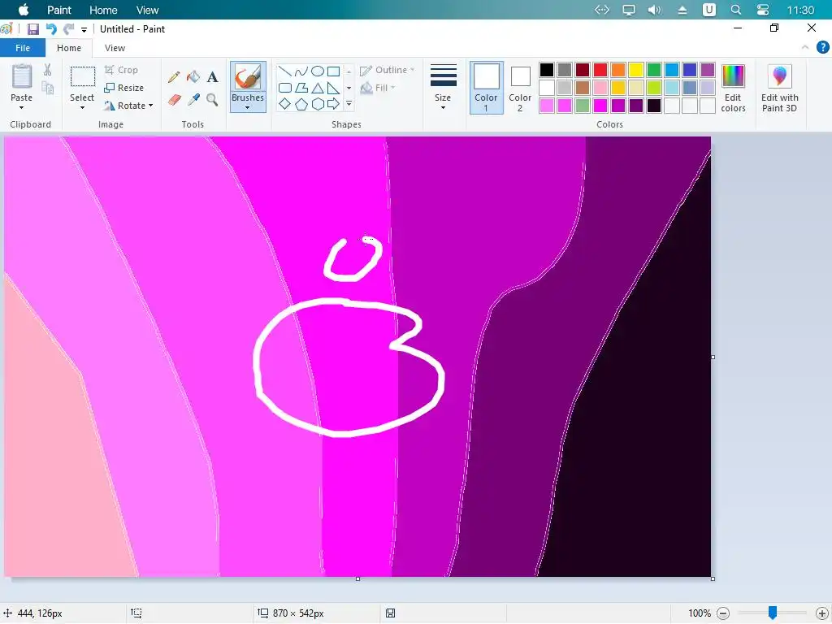Open the Brushes dropdown arrow
The width and height of the screenshot is (832, 624).
(x=247, y=108)
